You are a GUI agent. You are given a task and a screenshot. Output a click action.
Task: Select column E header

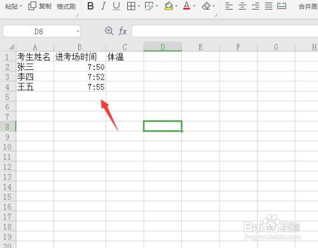(200, 47)
